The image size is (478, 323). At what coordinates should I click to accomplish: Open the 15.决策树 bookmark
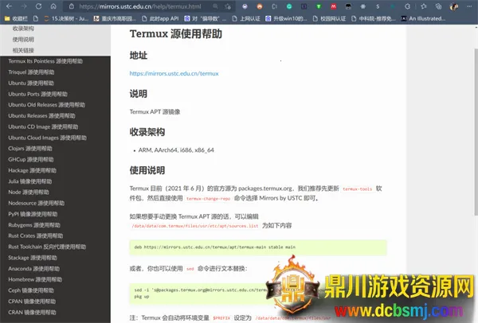(x=66, y=18)
